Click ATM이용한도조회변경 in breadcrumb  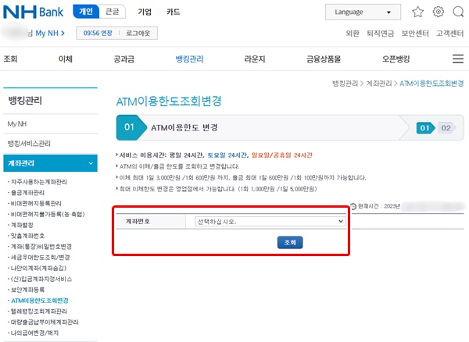pyautogui.click(x=431, y=84)
